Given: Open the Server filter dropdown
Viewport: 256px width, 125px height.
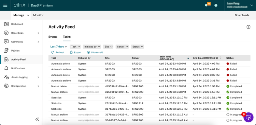Looking at the screenshot, I should [122, 47].
